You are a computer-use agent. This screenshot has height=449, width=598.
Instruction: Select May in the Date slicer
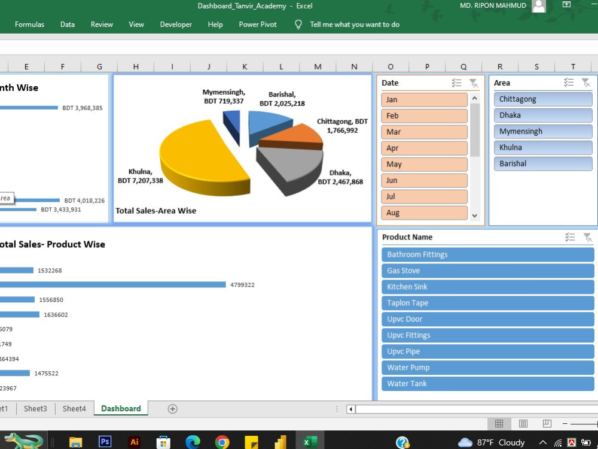tap(424, 164)
